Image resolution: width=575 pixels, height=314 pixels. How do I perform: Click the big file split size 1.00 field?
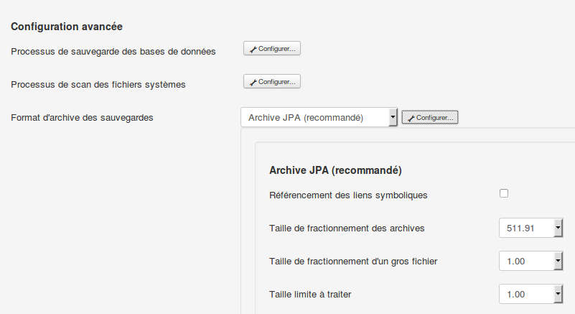click(x=525, y=261)
